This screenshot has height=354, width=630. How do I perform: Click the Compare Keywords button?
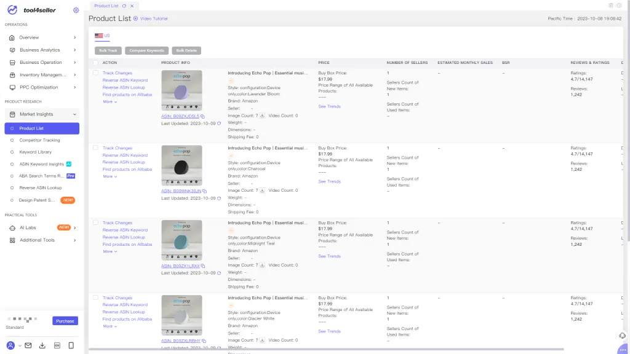148,50
